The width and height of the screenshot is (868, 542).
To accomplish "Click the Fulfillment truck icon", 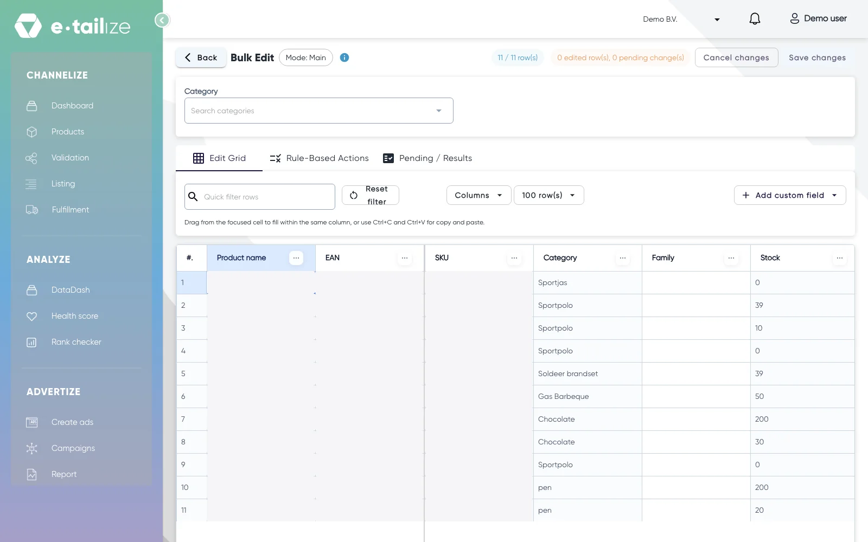I will point(32,210).
